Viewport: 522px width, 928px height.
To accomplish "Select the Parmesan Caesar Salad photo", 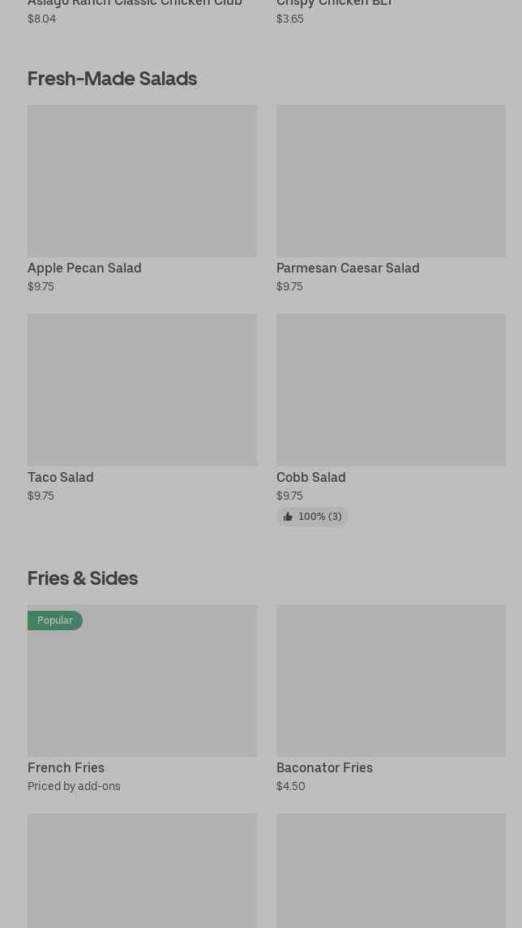I will coord(391,180).
